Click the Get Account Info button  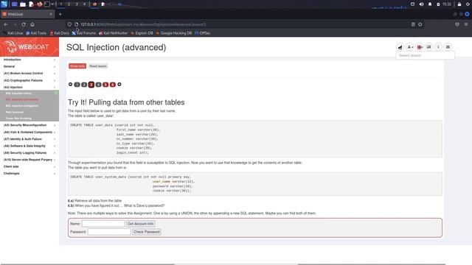click(x=141, y=224)
